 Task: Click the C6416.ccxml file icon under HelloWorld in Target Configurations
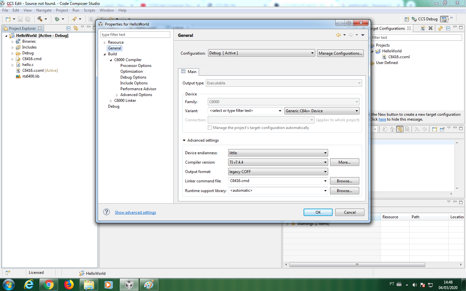coord(384,57)
